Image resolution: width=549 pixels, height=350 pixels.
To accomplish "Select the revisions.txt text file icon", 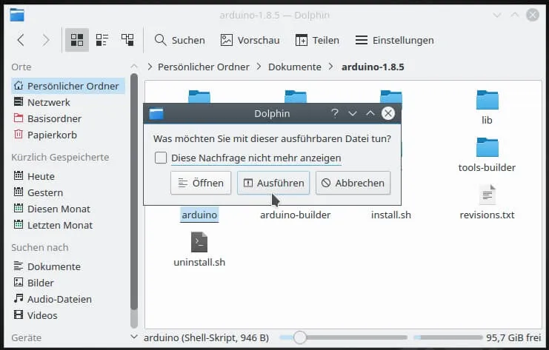I will (x=487, y=195).
